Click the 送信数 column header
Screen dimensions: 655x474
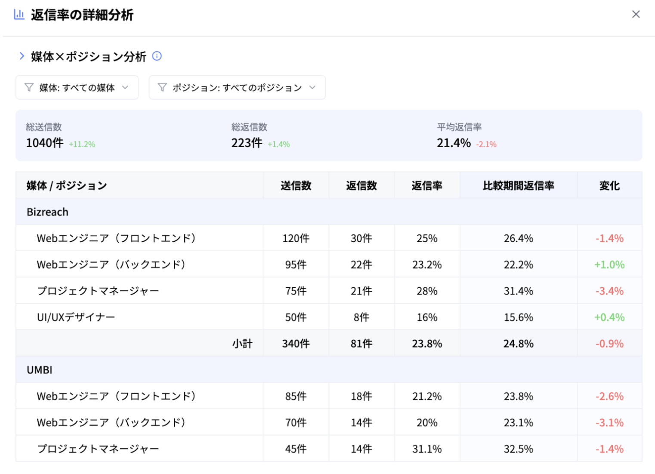pos(296,185)
